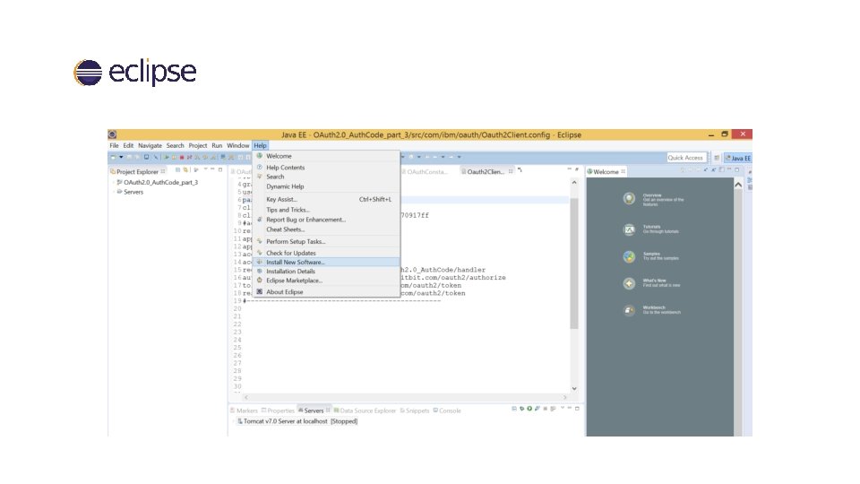Click Report Bug or Enhancement entry

[326, 220]
